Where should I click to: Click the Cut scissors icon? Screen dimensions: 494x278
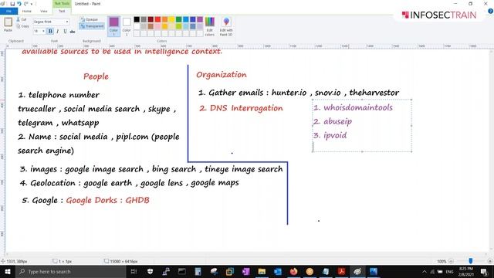point(19,19)
